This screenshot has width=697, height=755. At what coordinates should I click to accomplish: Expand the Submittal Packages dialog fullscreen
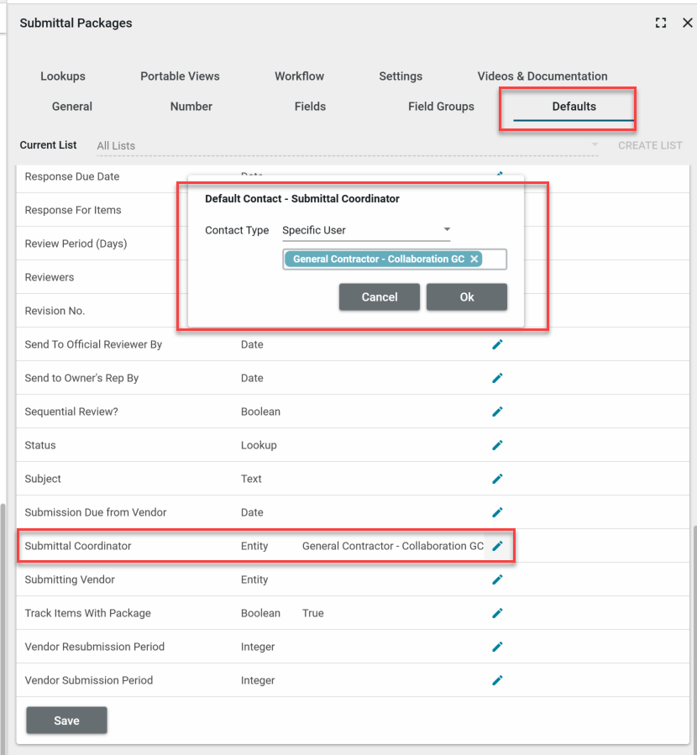point(661,24)
